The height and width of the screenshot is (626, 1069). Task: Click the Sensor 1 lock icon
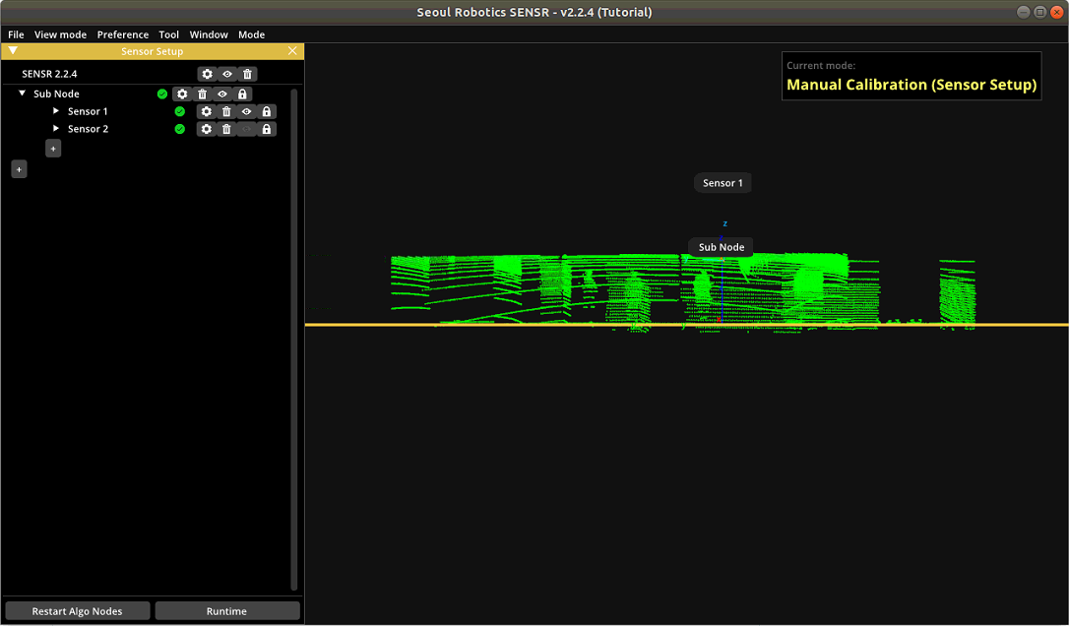267,112
